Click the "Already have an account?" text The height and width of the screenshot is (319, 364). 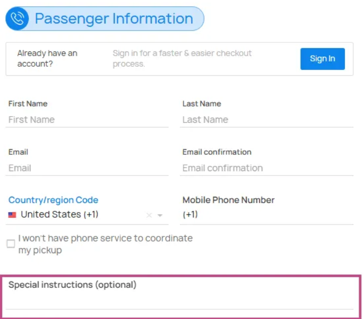click(47, 58)
